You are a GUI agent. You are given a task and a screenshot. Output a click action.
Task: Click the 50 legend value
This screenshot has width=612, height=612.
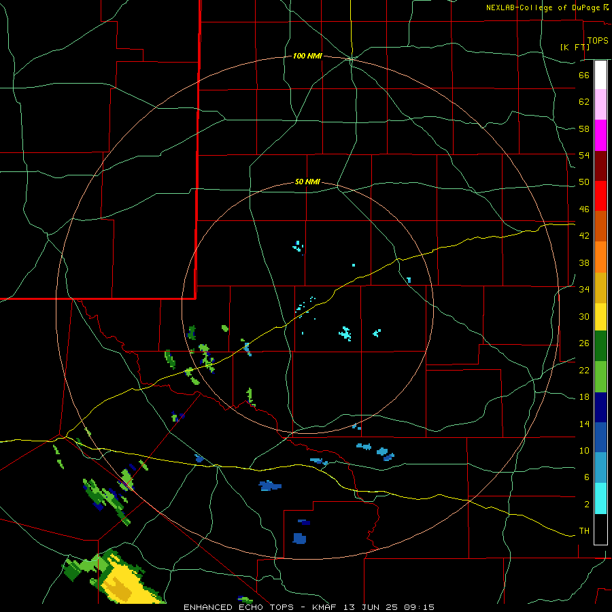584,182
